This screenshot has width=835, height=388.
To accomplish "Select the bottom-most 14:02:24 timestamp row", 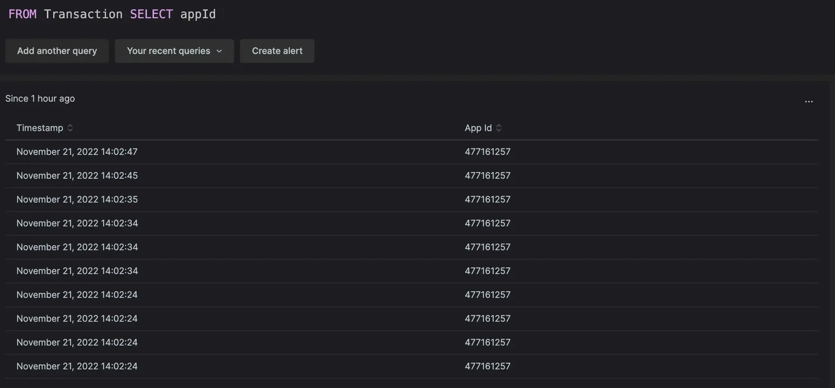I will [x=77, y=366].
